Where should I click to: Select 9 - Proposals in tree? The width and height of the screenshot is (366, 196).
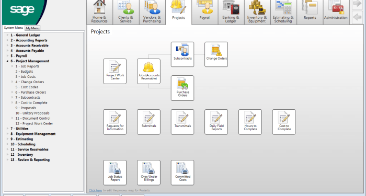[26, 108]
